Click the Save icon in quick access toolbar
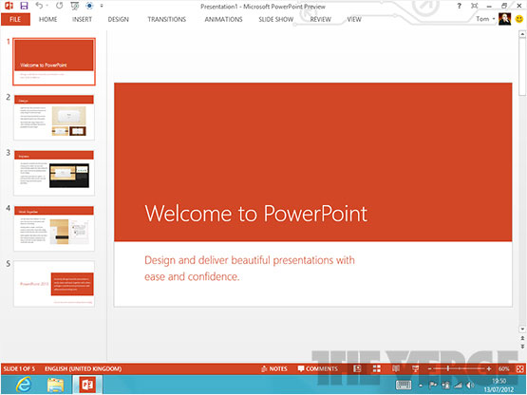Screen dimensions: 527x395 click(x=24, y=6)
